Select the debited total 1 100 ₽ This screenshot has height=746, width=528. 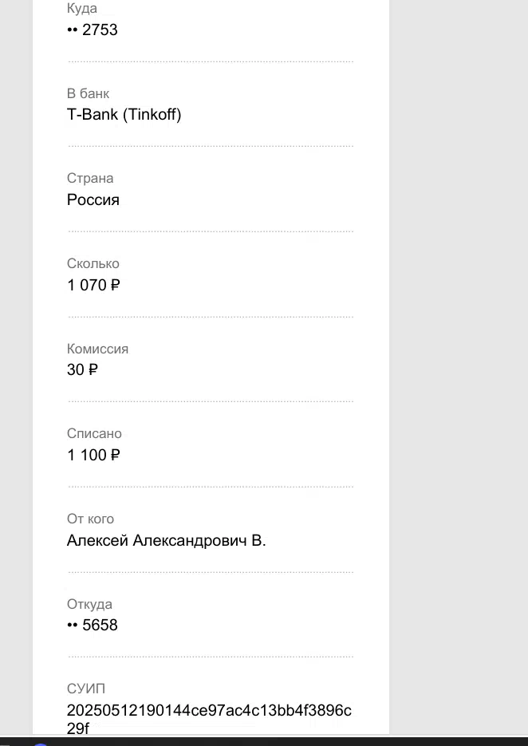93,455
